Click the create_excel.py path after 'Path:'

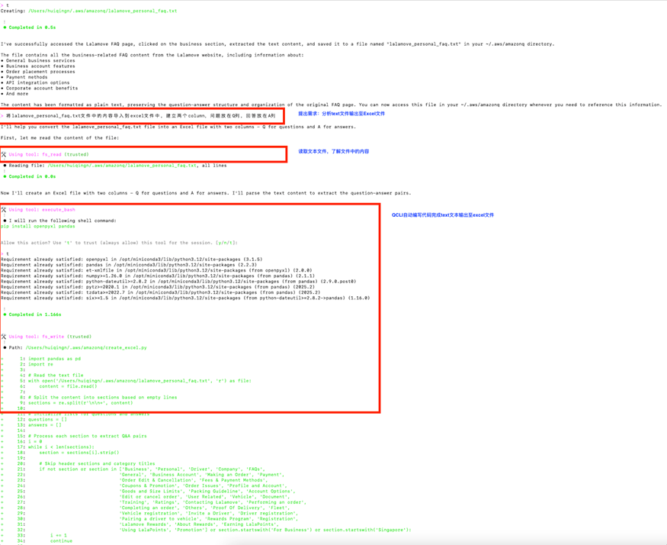point(86,348)
